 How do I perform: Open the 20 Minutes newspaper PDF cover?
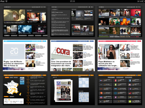click(x=63, y=91)
